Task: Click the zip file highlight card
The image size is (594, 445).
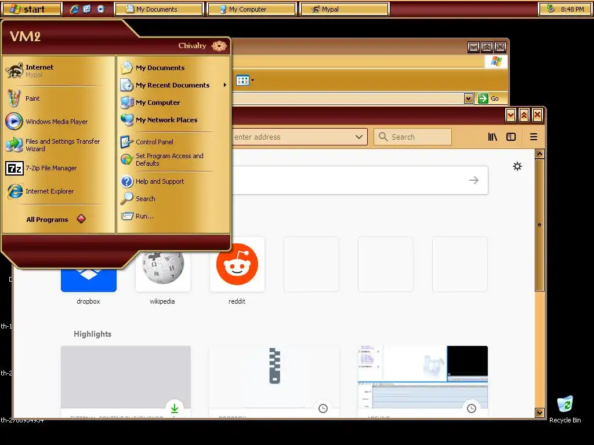Action: tap(274, 381)
